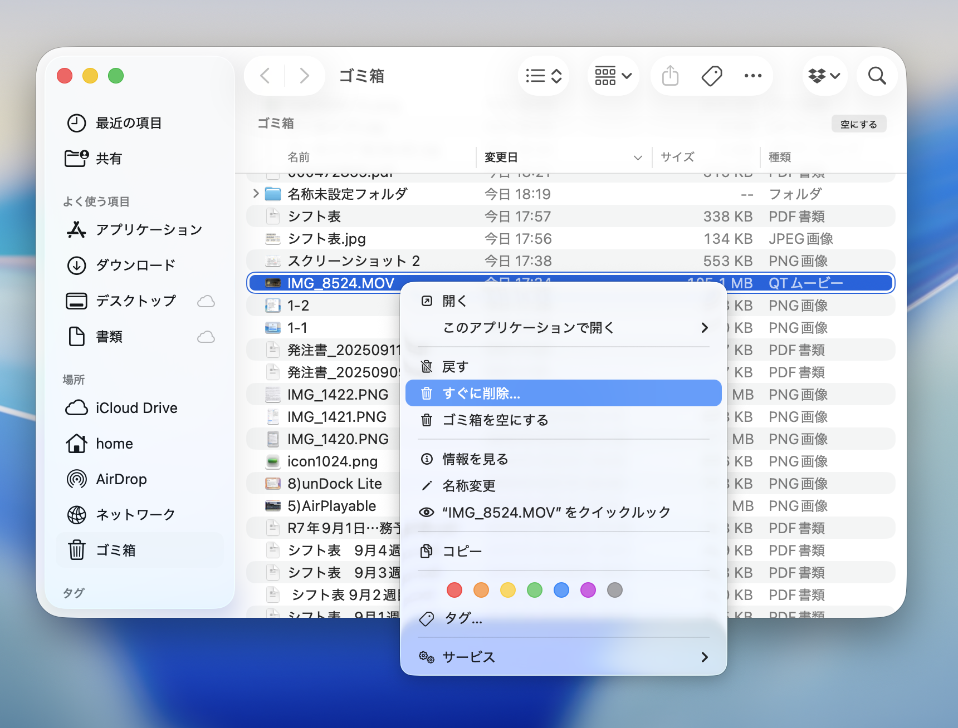Select the icon1024.png file row
The height and width of the screenshot is (728, 958).
pos(324,461)
